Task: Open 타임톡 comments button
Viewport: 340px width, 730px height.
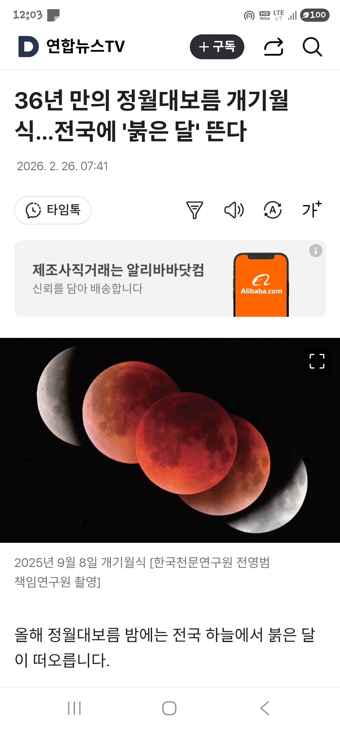Action: click(53, 210)
